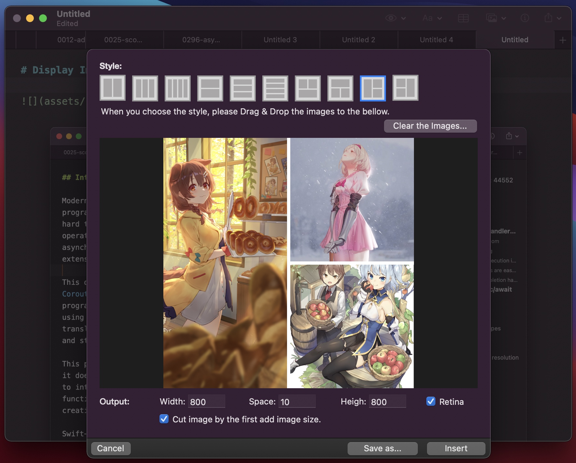This screenshot has width=576, height=463.
Task: Click the '44552' text in embedded window
Action: [503, 180]
